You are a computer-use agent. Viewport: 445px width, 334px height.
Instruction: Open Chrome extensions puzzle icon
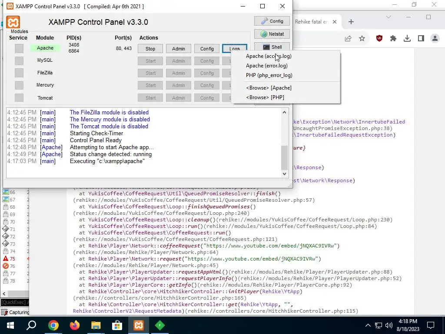pos(393,38)
